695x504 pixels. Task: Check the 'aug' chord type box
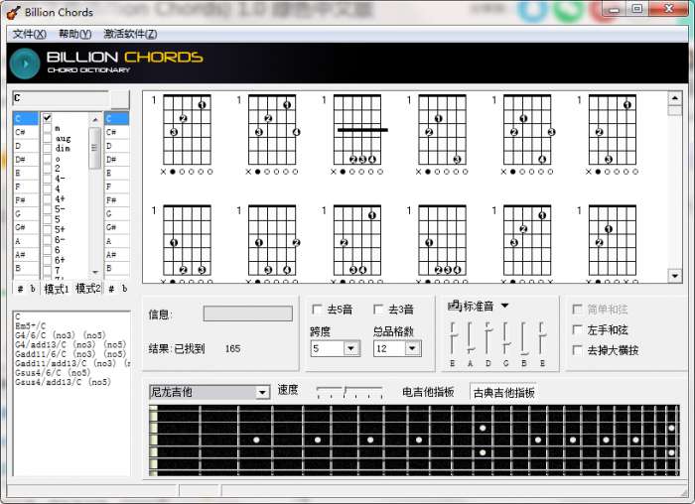click(x=48, y=138)
